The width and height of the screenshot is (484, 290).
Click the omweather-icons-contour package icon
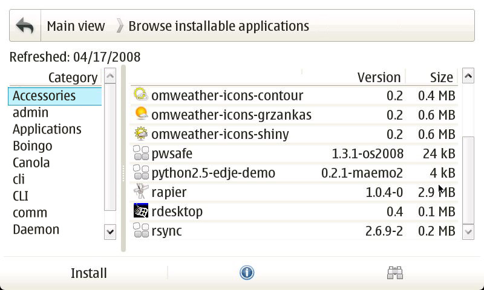[x=140, y=95]
